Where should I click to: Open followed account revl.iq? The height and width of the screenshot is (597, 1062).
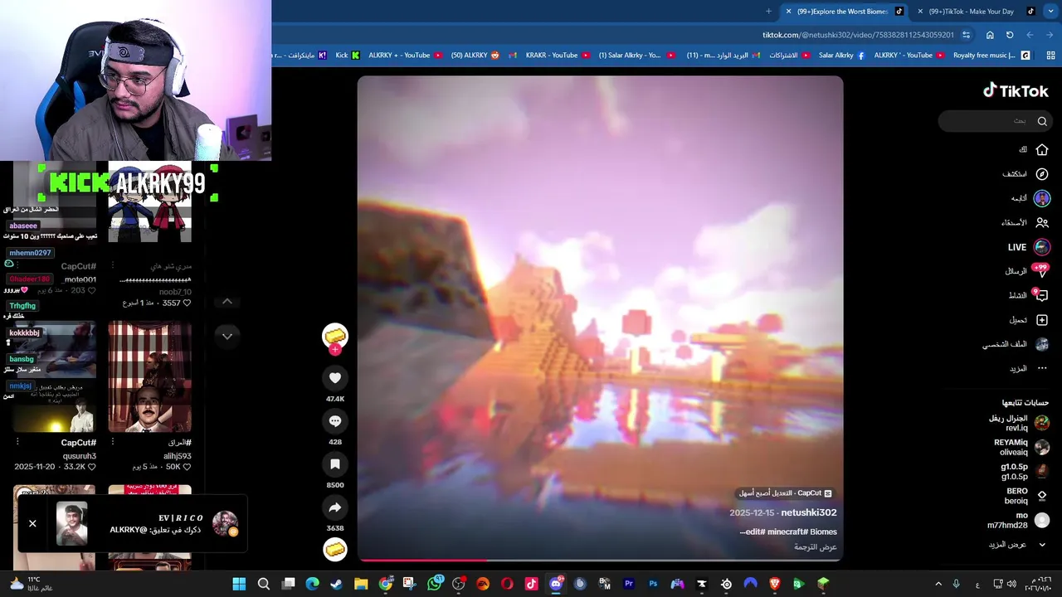coord(1019,423)
